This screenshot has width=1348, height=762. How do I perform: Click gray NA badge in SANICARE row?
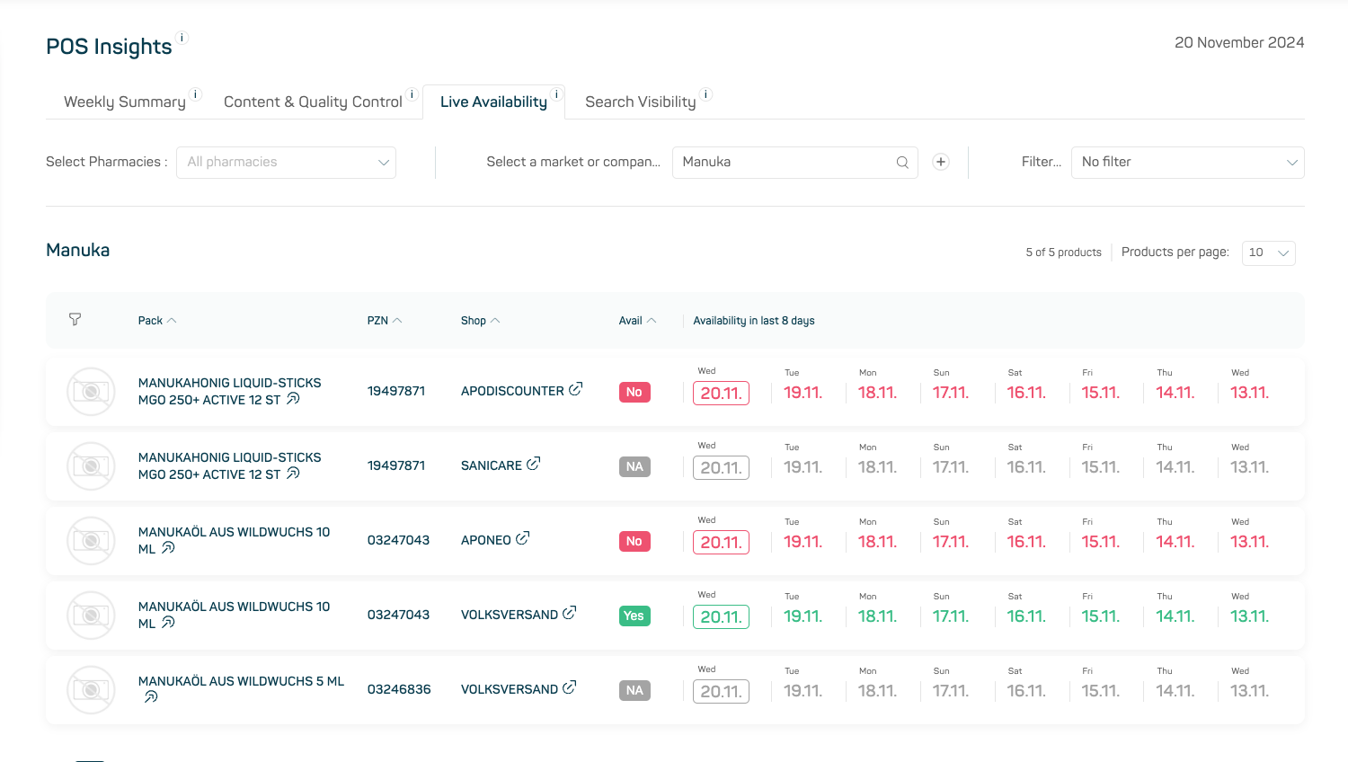pyautogui.click(x=634, y=467)
